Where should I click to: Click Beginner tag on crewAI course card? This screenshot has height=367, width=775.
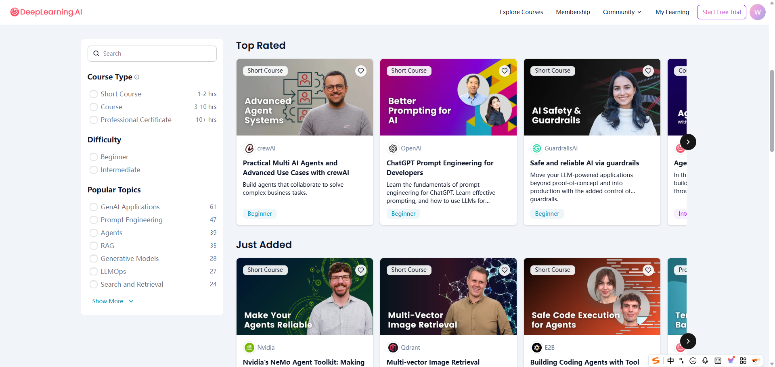tap(260, 214)
